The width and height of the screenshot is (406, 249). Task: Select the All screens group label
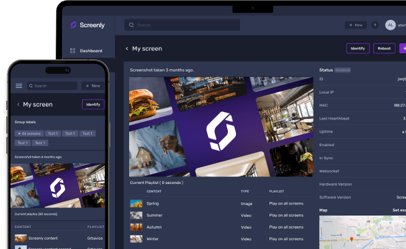point(29,133)
